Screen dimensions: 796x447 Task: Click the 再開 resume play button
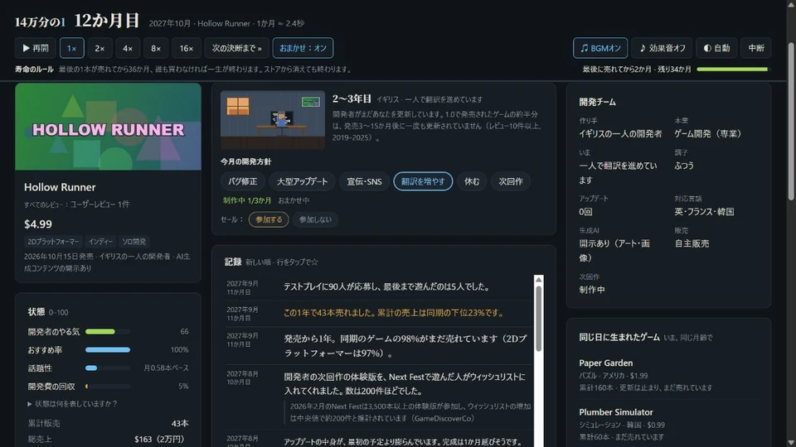(x=35, y=48)
